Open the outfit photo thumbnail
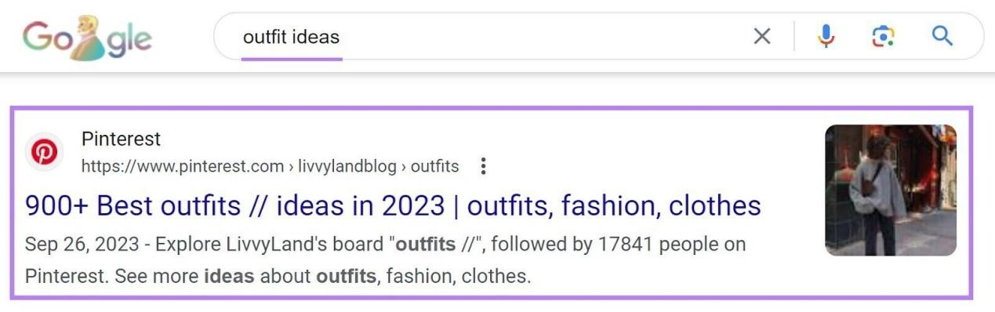995x312 pixels. pos(891,190)
